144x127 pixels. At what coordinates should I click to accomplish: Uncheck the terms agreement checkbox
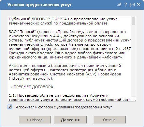tap(10, 107)
